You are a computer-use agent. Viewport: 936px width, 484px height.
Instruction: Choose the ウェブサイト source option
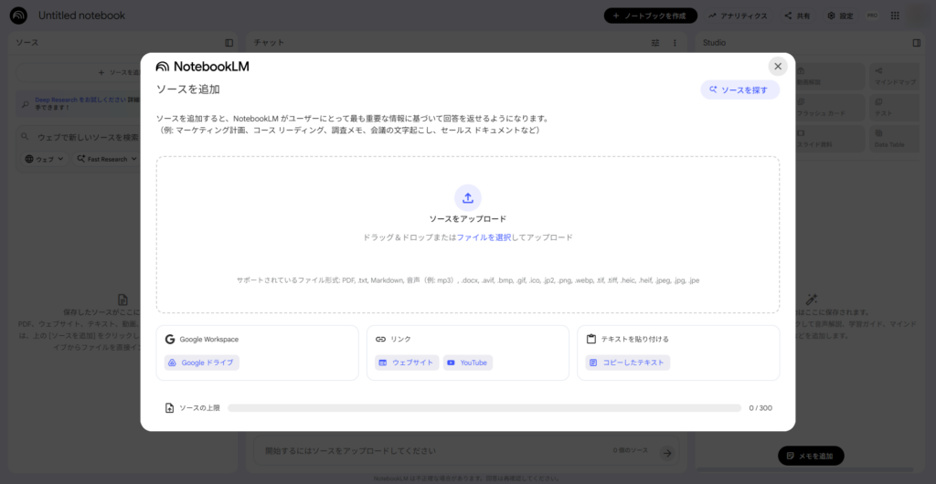coord(407,363)
